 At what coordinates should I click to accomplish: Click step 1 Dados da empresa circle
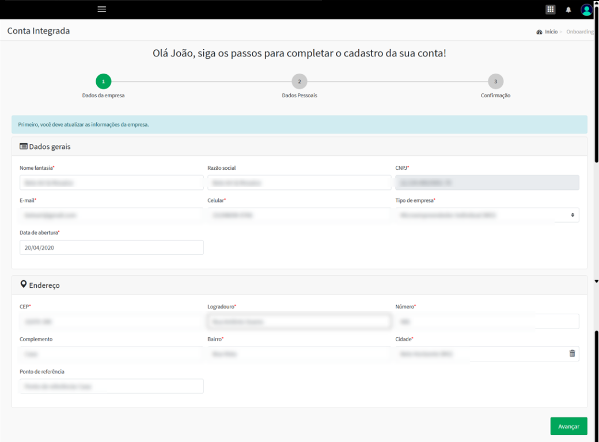point(103,82)
